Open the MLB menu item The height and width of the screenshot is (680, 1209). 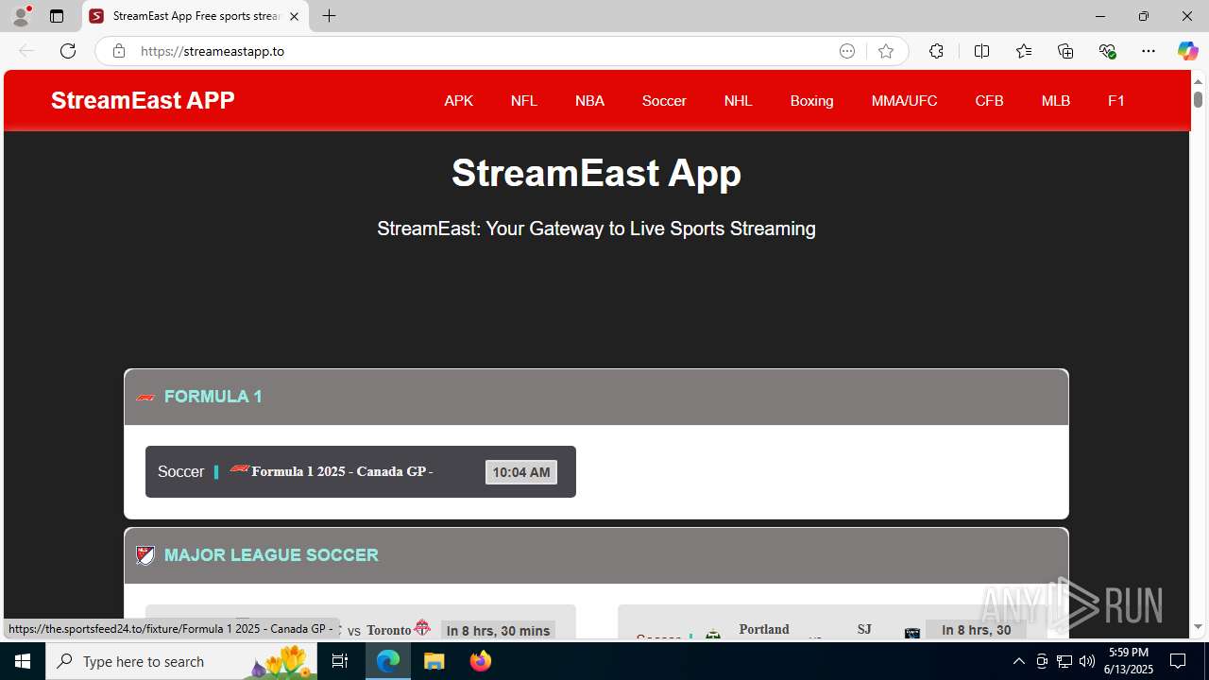point(1055,101)
